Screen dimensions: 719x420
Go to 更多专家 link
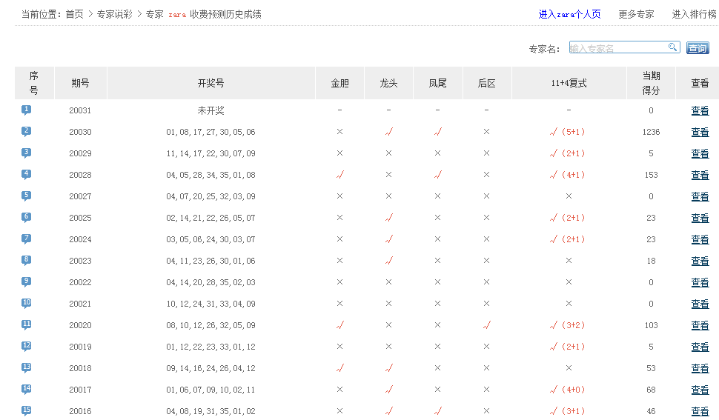click(636, 14)
